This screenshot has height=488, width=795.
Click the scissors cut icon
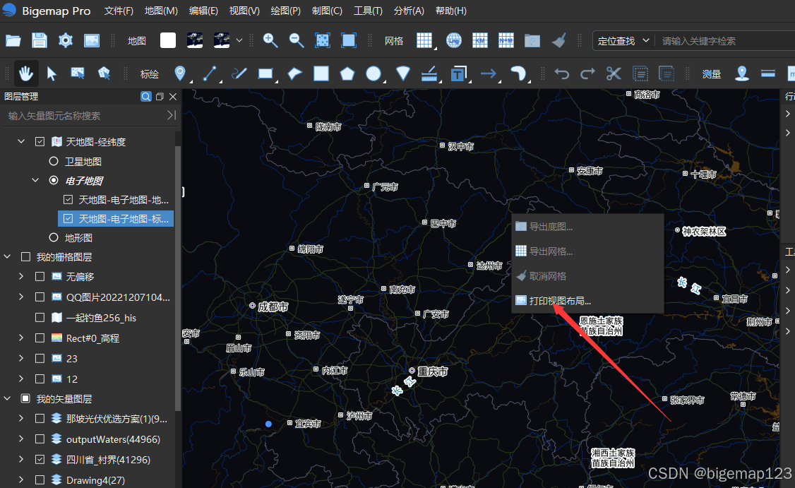click(614, 73)
